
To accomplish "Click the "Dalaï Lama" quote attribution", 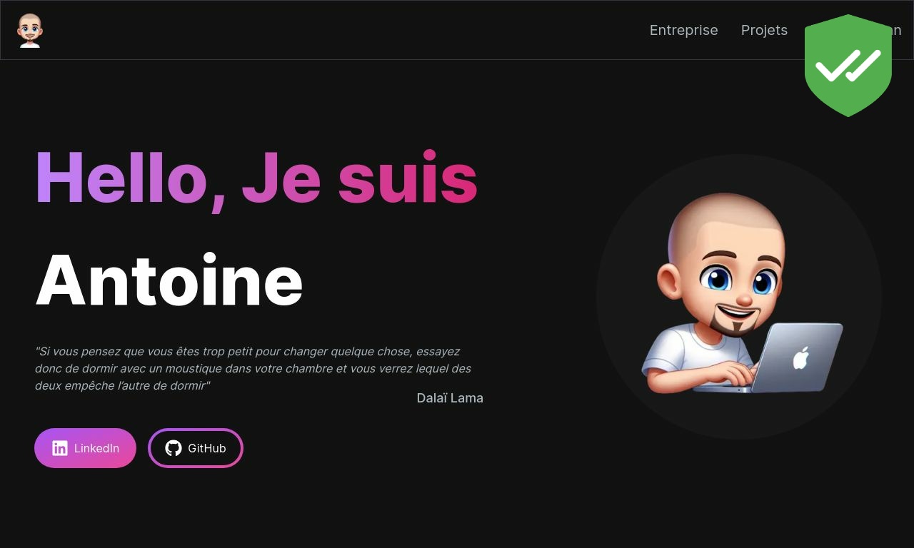I will [450, 398].
